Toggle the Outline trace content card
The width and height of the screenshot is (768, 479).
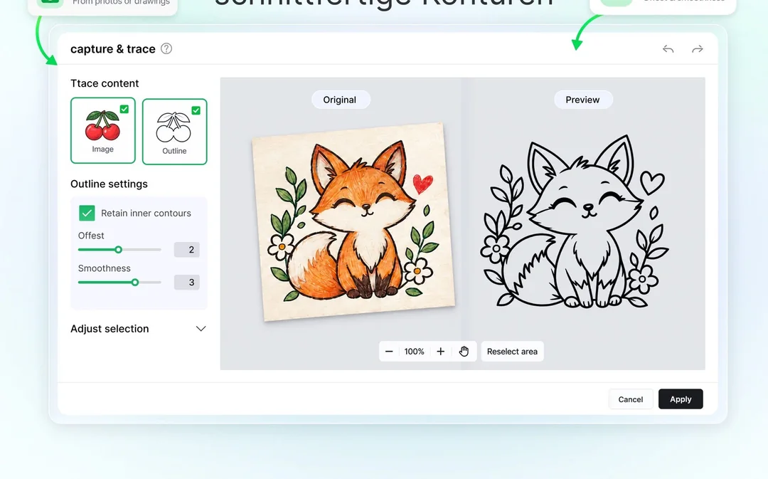point(174,132)
